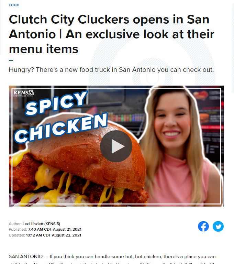
Task: Click the Clutch City Cluckers headline
Action: pos(111,34)
